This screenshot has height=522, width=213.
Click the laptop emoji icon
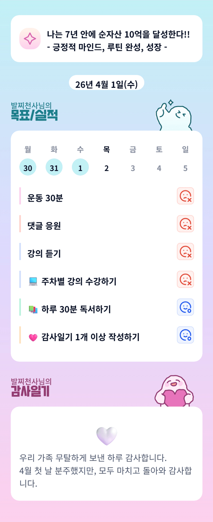(33, 281)
